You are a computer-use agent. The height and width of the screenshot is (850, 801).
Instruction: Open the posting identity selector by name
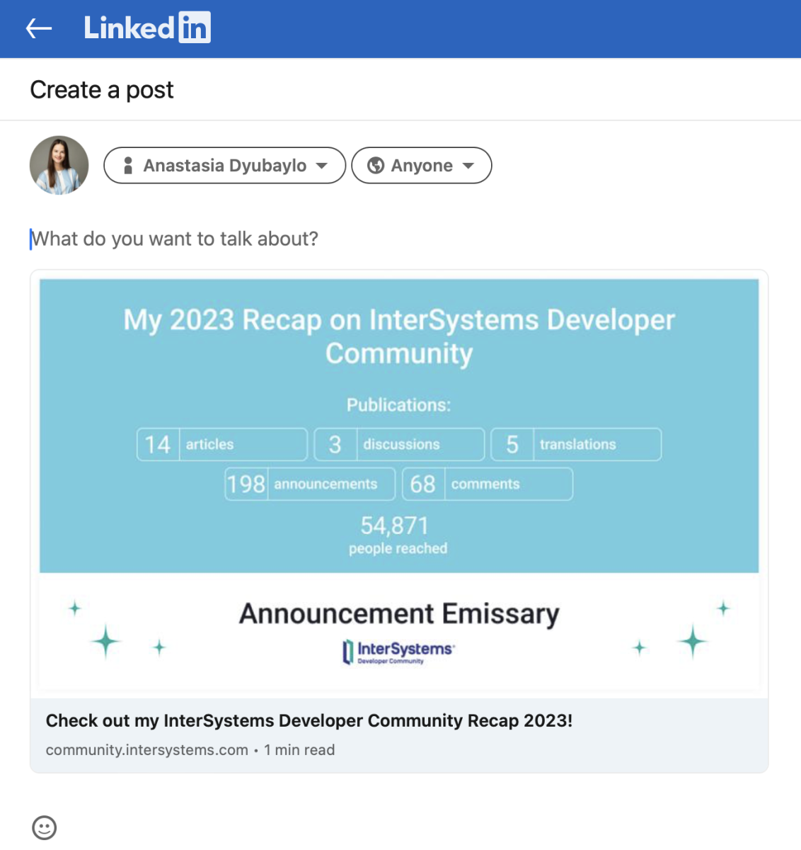(x=225, y=166)
